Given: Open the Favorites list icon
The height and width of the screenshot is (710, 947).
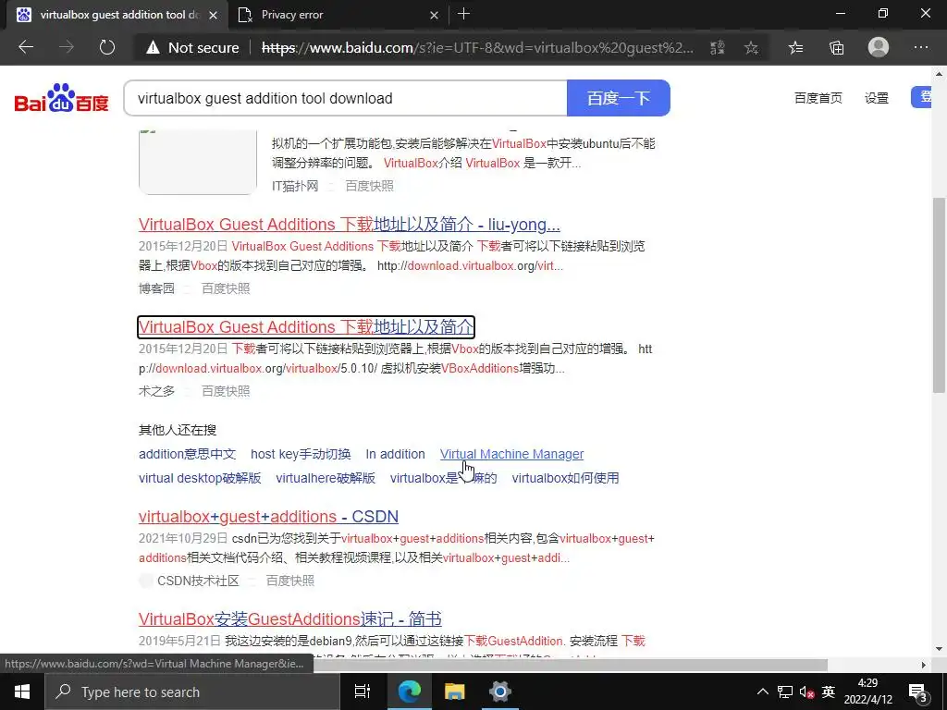Looking at the screenshot, I should [795, 48].
